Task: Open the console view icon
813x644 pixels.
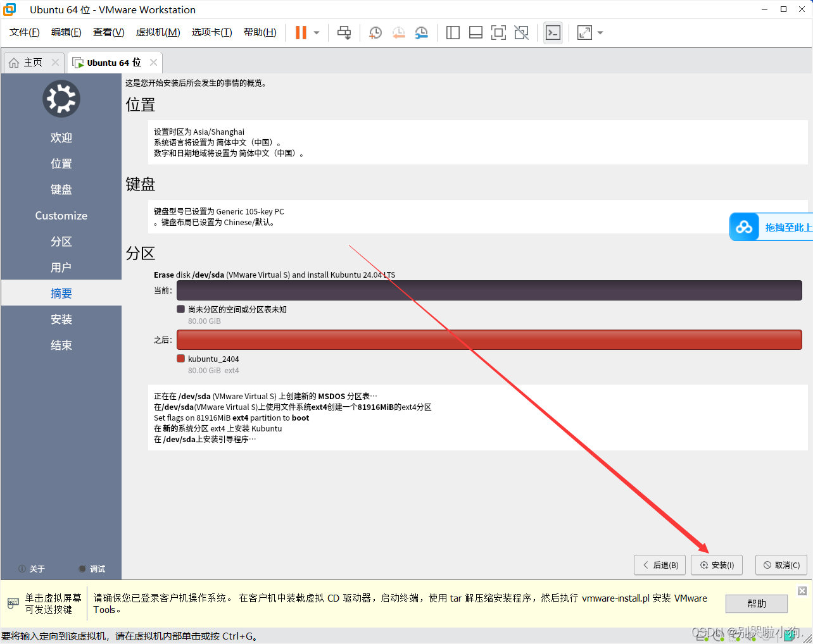Action: point(553,33)
